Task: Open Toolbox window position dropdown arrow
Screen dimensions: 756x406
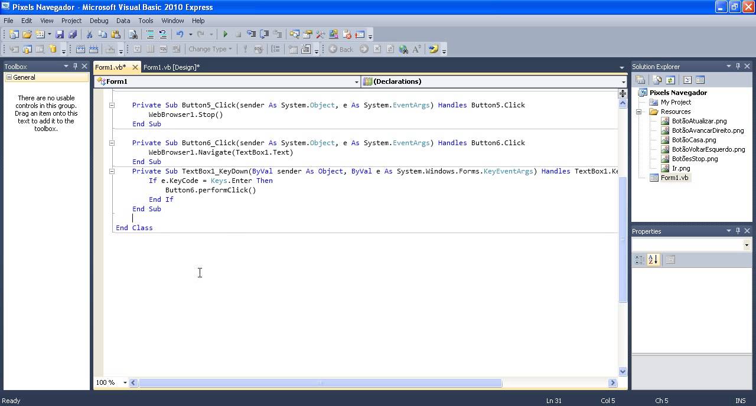Action: click(66, 66)
